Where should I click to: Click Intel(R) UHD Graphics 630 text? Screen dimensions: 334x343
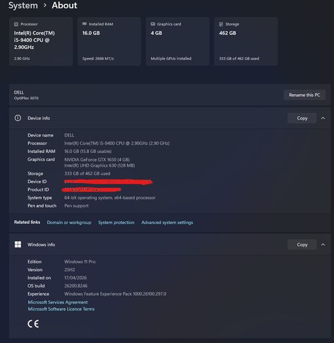[100, 165]
